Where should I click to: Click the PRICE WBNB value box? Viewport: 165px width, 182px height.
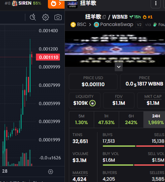(x=143, y=82)
